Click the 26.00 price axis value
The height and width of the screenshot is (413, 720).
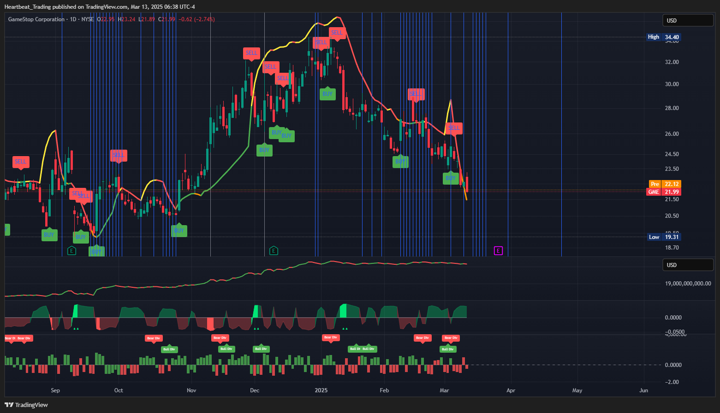[x=672, y=134]
